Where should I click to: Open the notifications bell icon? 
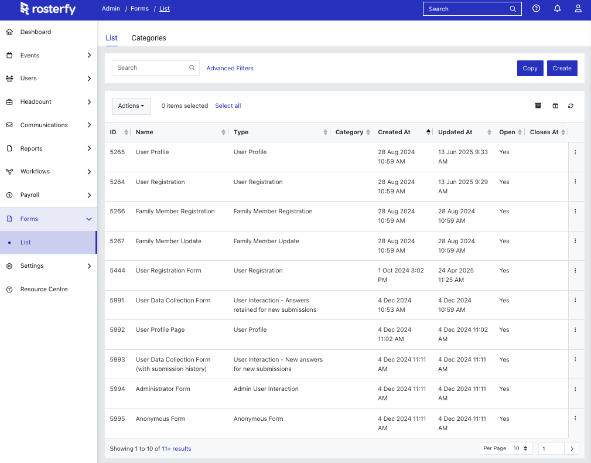557,8
